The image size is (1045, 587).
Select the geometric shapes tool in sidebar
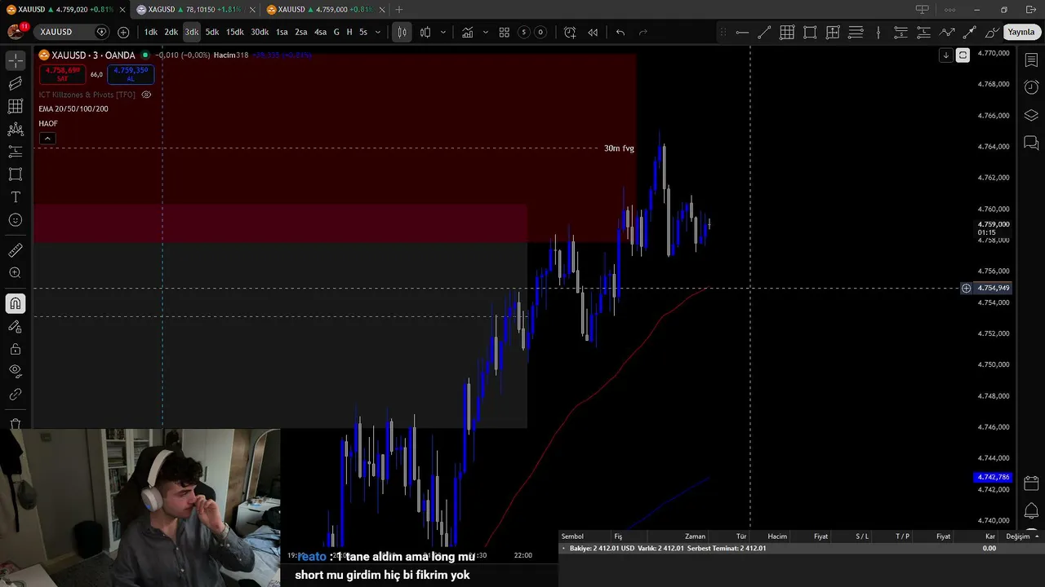tap(16, 174)
